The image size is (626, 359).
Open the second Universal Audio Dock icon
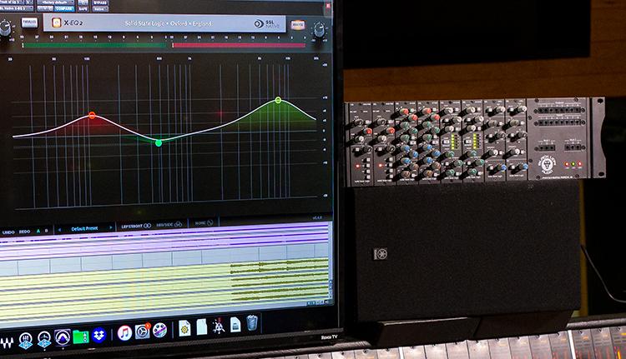point(44,340)
